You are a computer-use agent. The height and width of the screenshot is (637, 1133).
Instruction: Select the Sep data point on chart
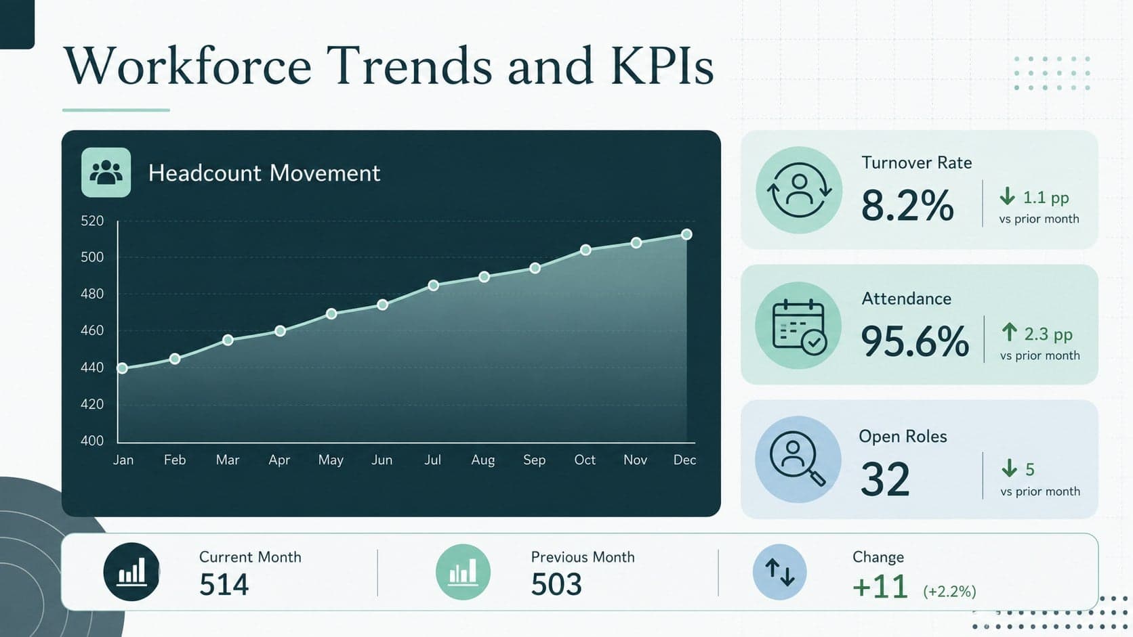click(535, 268)
